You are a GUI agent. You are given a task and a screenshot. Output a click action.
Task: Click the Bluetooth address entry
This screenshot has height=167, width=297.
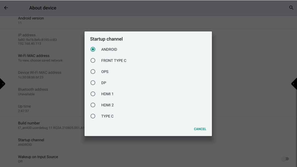coord(33,91)
